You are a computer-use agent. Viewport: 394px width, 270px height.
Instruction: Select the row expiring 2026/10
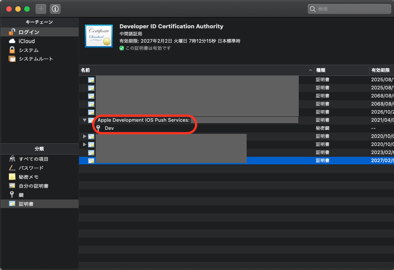click(x=236, y=112)
